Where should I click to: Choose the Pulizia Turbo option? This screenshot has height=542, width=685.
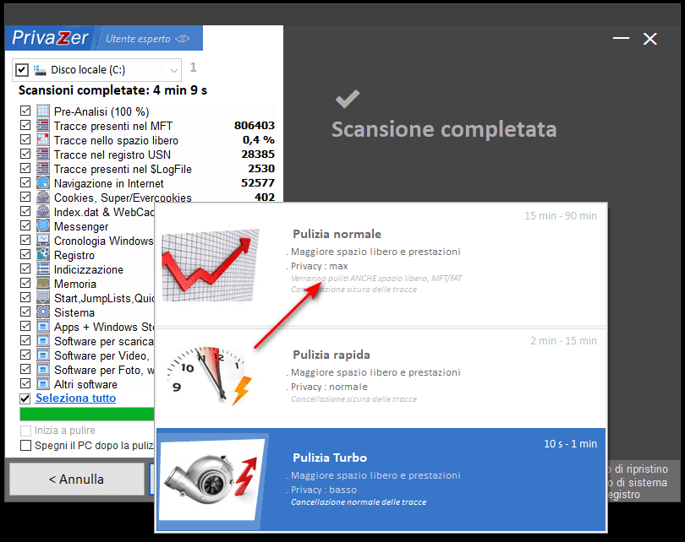(x=381, y=480)
